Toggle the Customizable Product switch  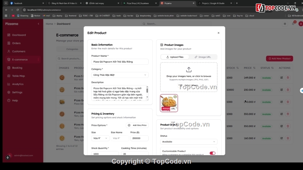point(212,153)
